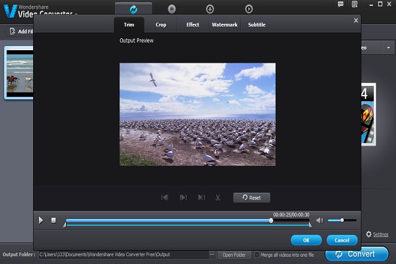Switch to the Subtitle tab

[x=257, y=24]
